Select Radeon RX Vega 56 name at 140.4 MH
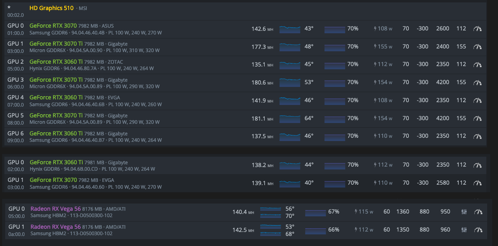Image resolution: width=498 pixels, height=246 pixels. (x=55, y=209)
